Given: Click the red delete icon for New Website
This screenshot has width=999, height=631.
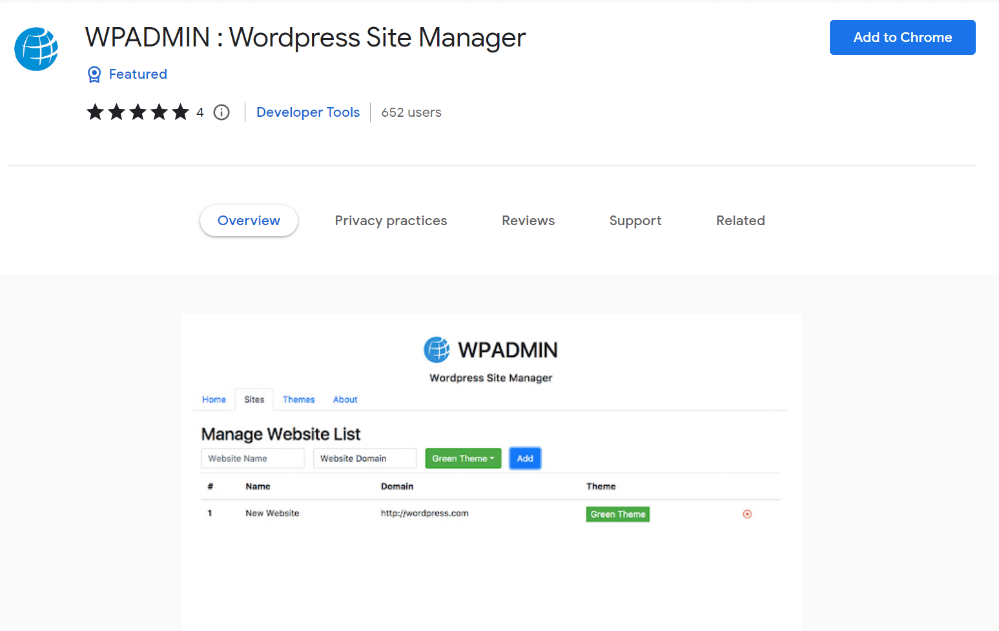Looking at the screenshot, I should click(x=747, y=514).
